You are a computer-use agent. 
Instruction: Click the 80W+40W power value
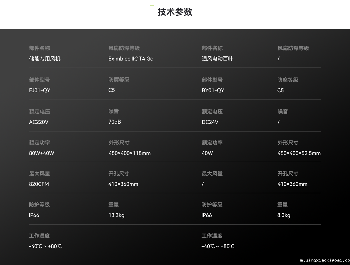click(41, 153)
